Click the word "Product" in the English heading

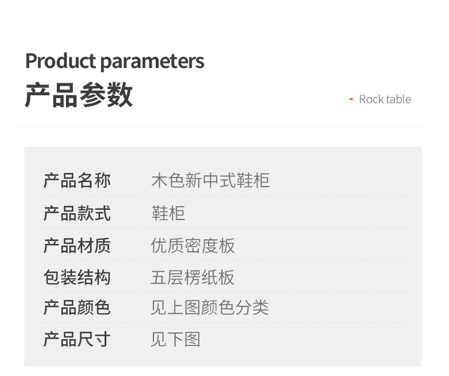point(61,61)
